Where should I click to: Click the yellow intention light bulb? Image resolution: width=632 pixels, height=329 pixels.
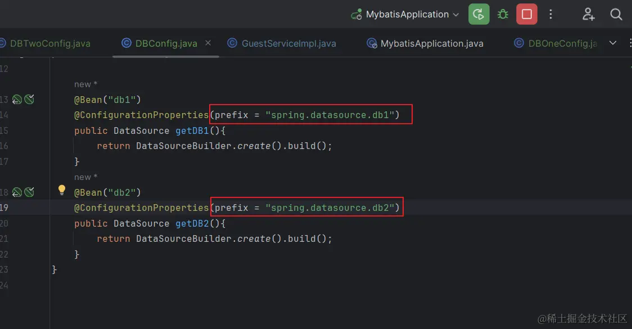(62, 190)
